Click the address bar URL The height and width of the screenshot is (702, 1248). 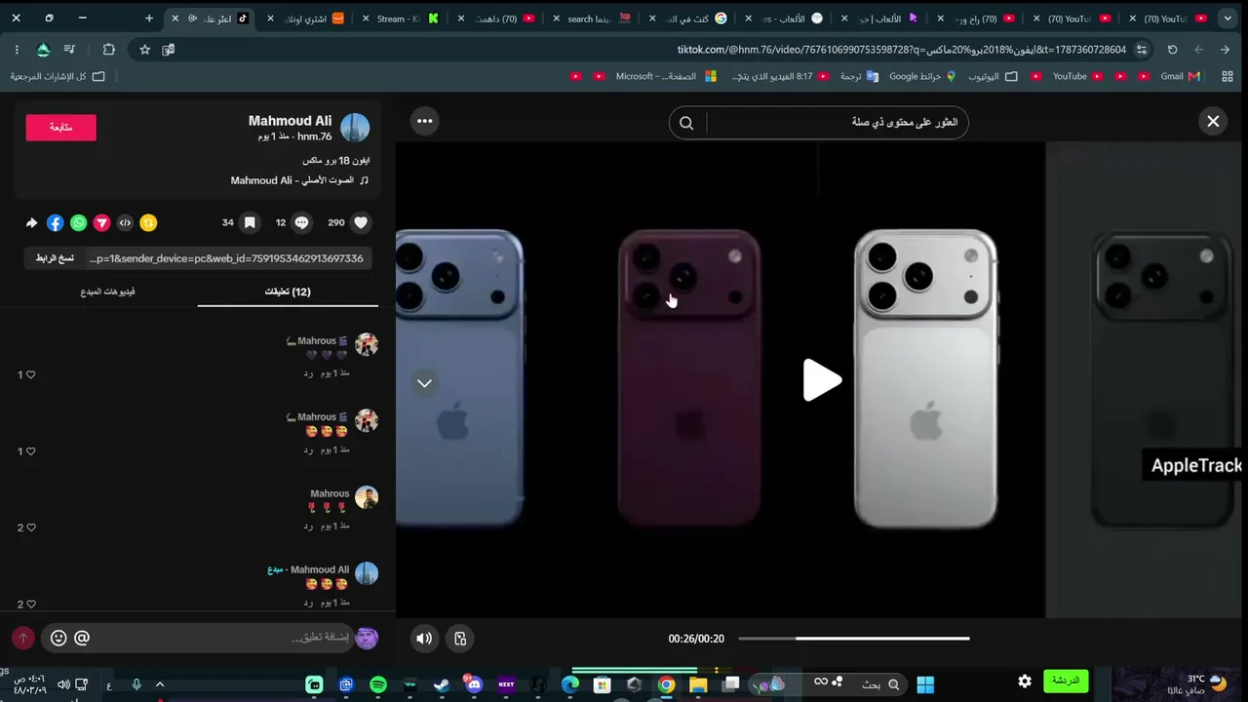tap(902, 50)
